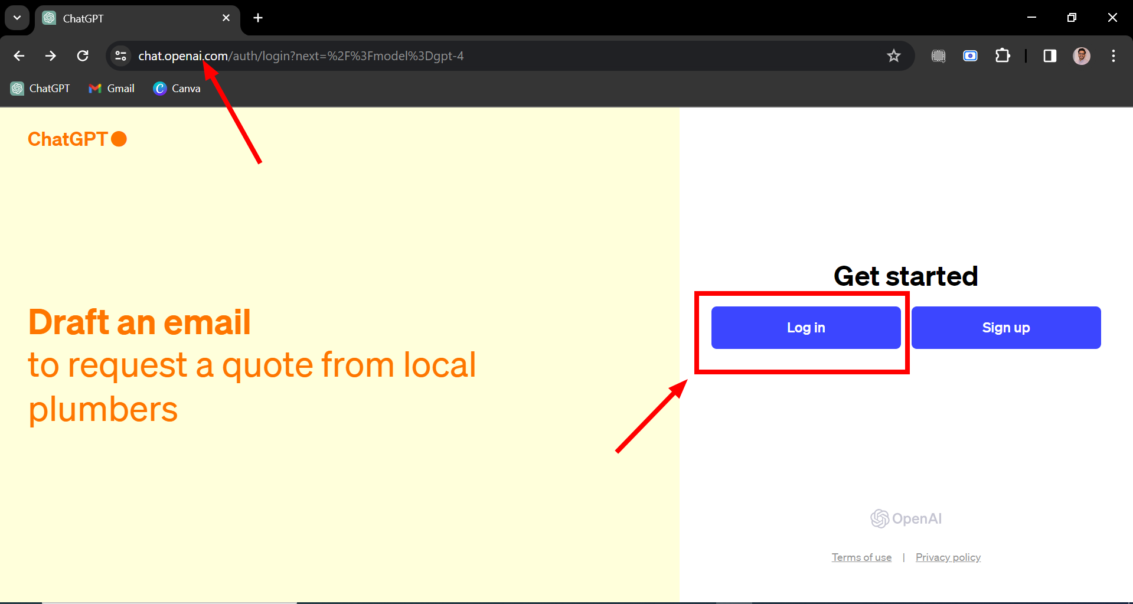Click the Sign up button
This screenshot has height=604, width=1133.
(1005, 327)
